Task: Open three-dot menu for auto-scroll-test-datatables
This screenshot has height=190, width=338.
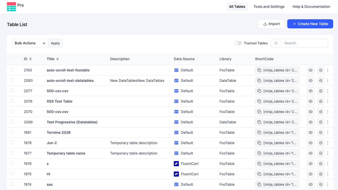Action: point(328,81)
